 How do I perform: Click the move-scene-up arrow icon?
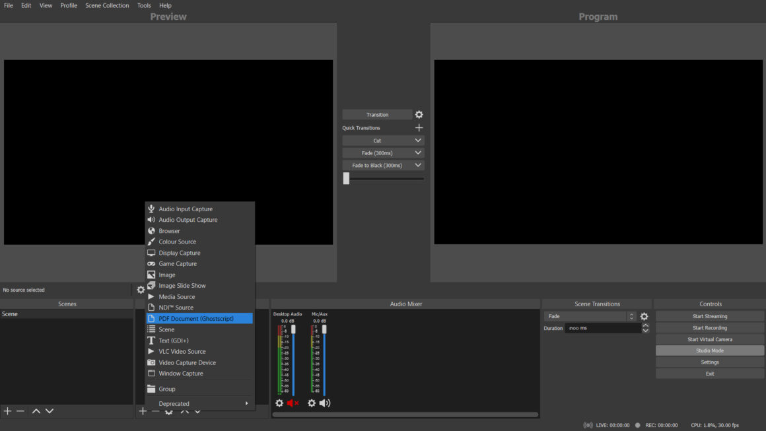(37, 411)
